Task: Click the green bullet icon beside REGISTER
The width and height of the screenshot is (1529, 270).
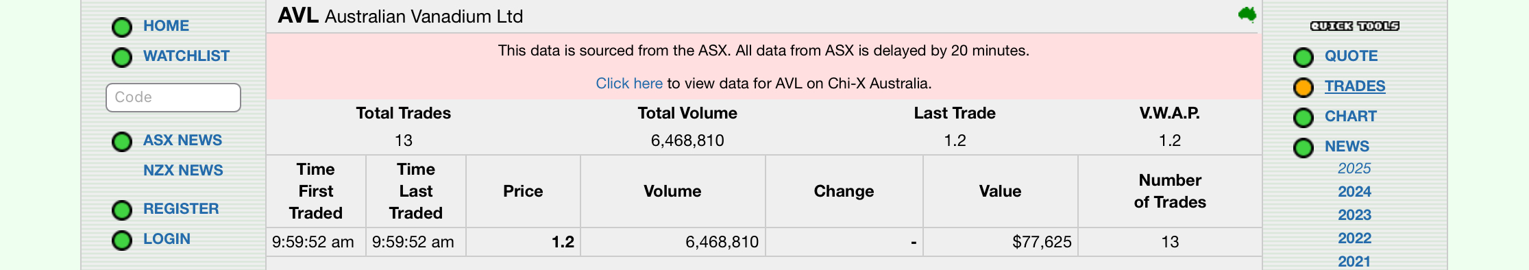Action: (122, 210)
